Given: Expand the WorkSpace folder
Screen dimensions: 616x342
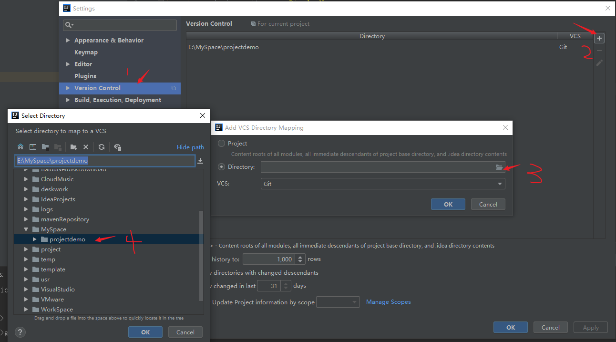Looking at the screenshot, I should tap(26, 310).
